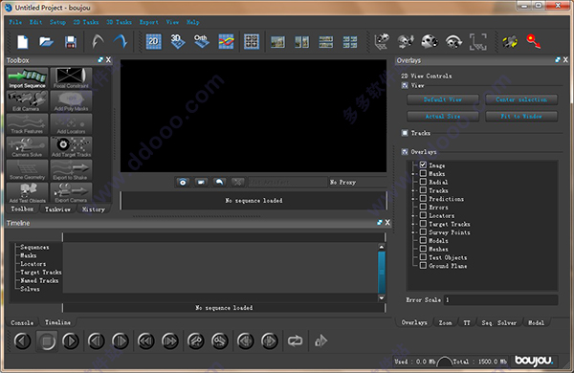Open the graph view icon with colored curves
This screenshot has width=574, height=373.
(226, 41)
